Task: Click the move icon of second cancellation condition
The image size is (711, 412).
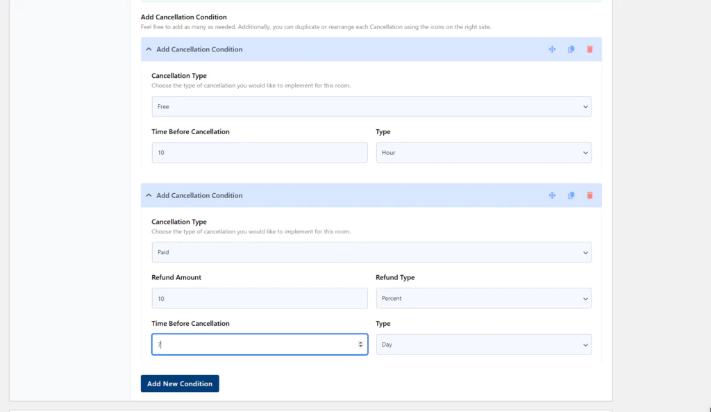Action: (x=552, y=195)
